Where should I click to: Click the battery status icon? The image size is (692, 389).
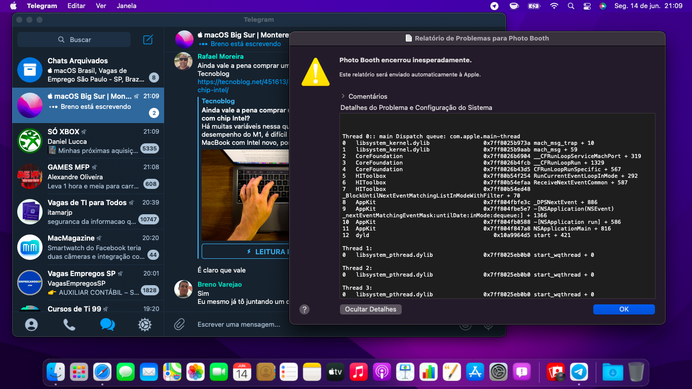click(534, 6)
